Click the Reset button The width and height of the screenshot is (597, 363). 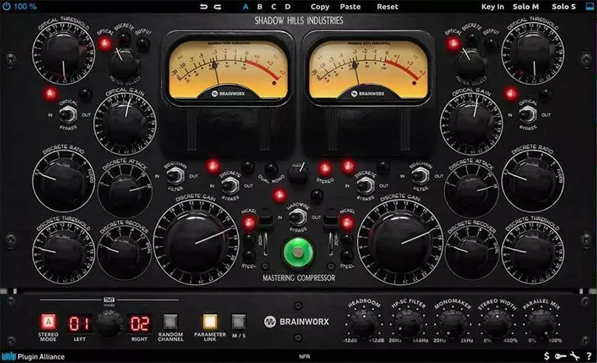388,7
